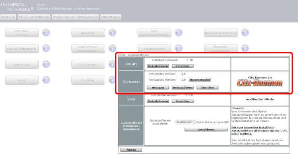Open help icon beside LAN Gateway Konfiguration

click(112, 49)
